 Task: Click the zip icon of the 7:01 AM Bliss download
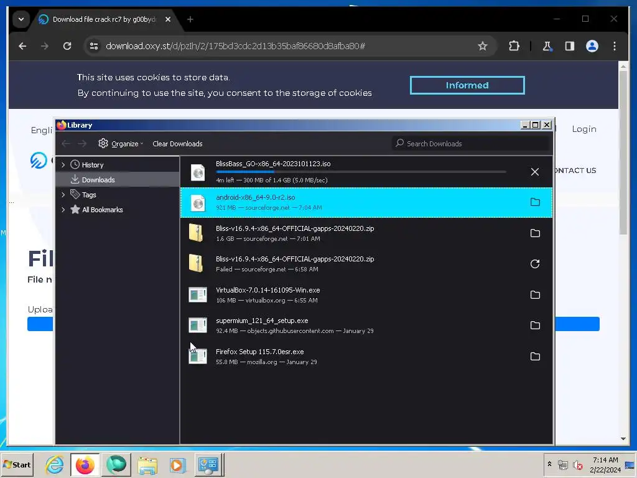(x=196, y=233)
